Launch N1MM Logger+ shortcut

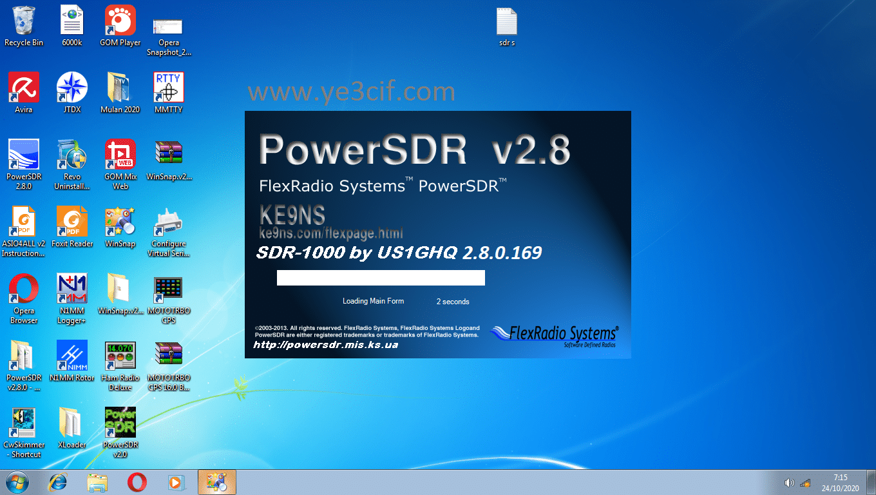coord(72,298)
